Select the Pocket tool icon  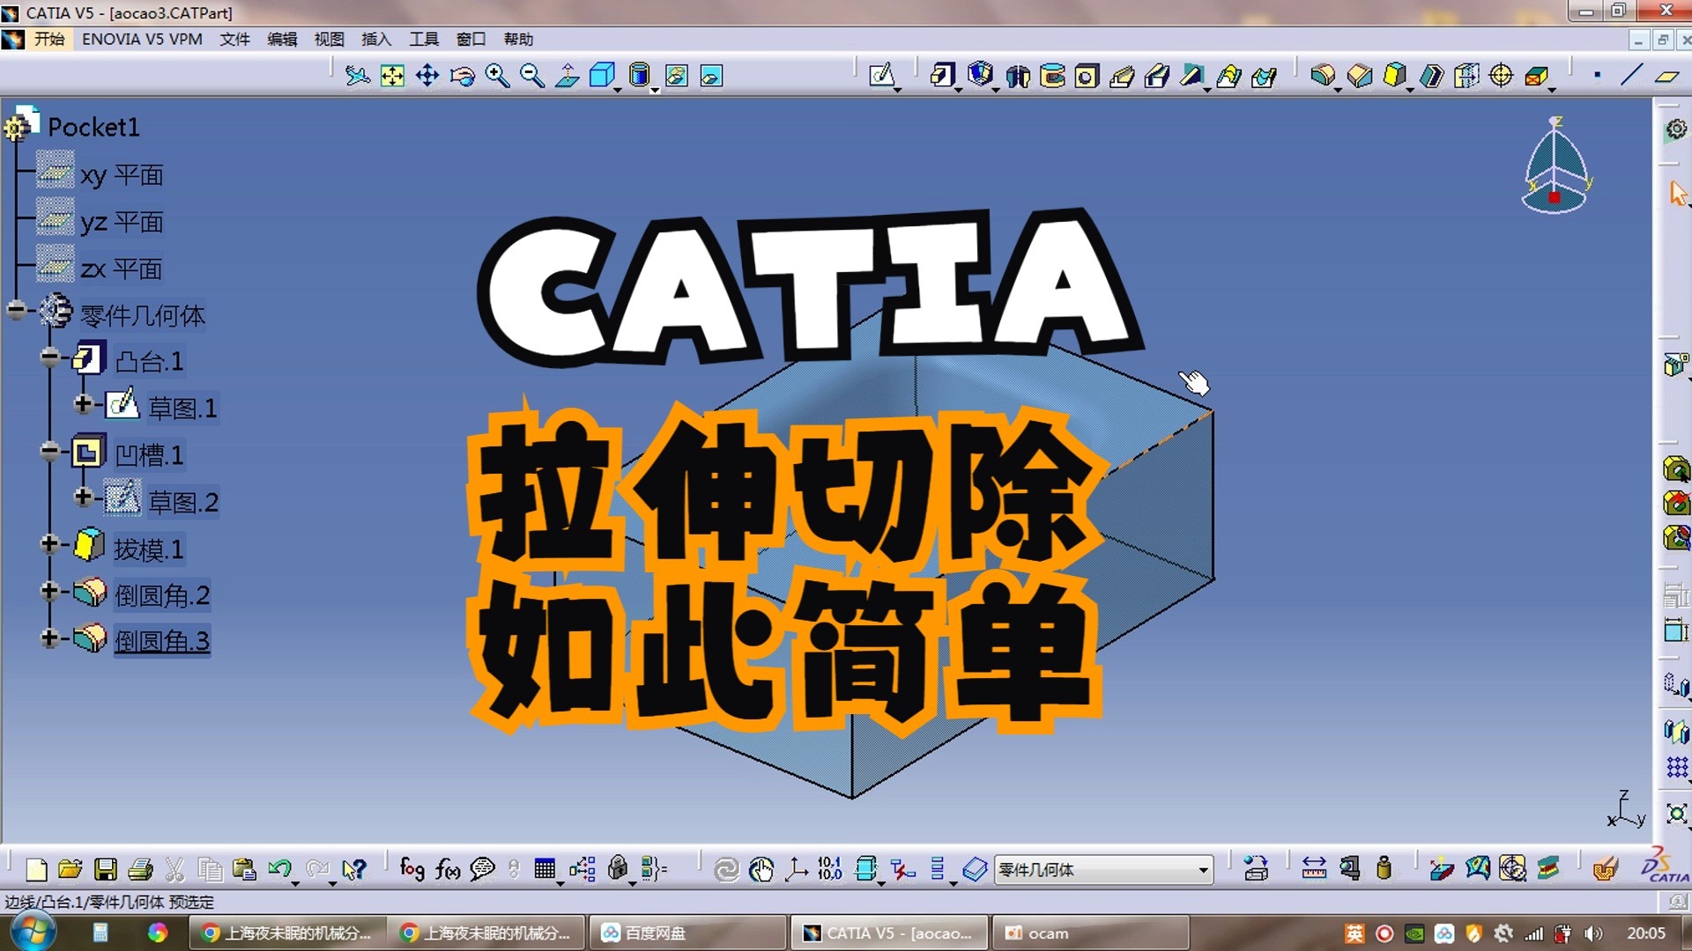coord(981,76)
